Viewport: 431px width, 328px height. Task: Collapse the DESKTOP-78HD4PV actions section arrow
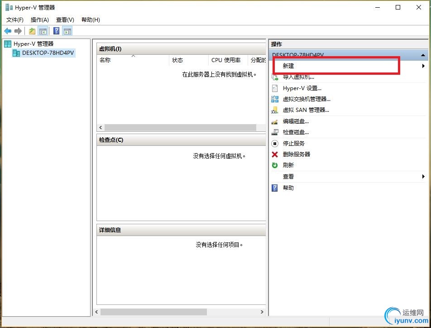(x=423, y=55)
